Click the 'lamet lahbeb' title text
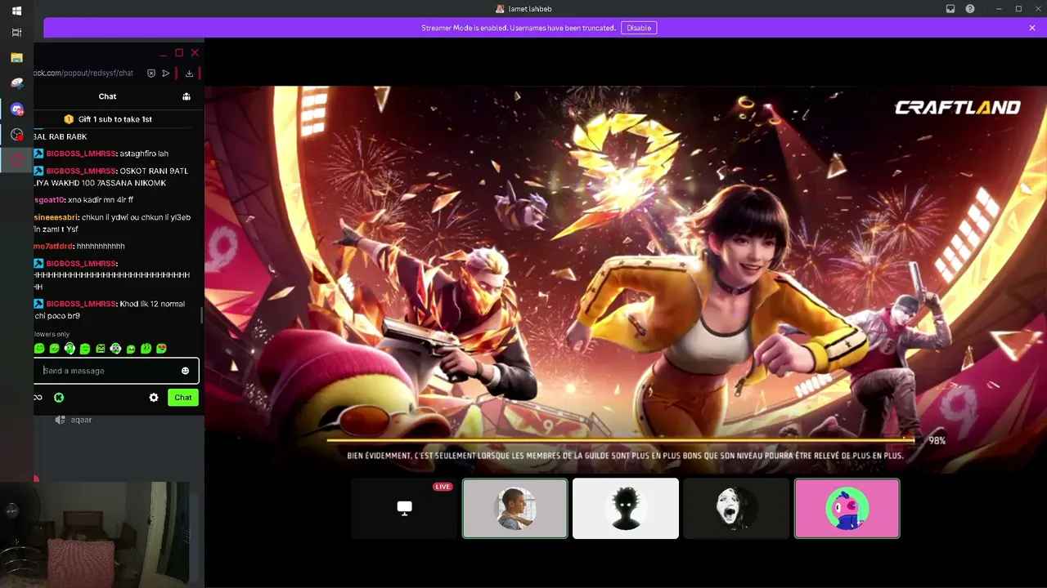The height and width of the screenshot is (588, 1047). point(528,9)
